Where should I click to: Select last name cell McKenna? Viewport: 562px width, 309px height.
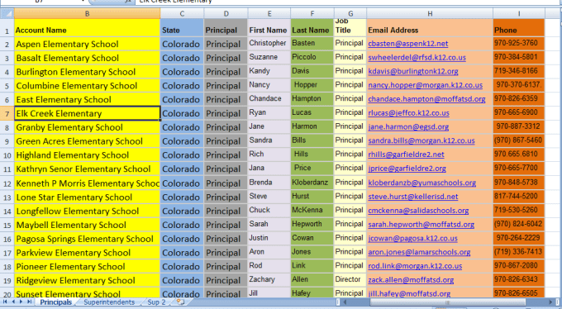coord(312,211)
